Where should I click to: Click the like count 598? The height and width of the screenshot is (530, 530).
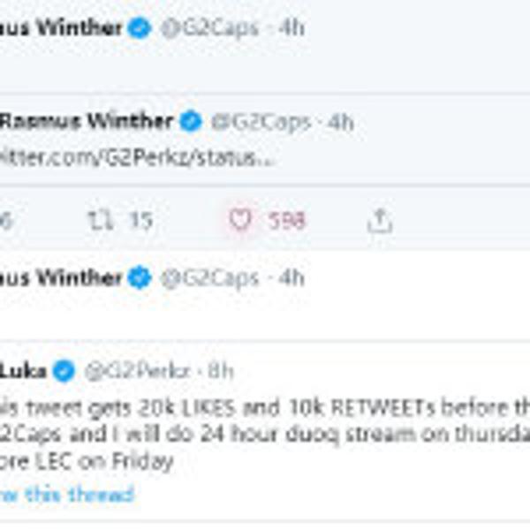[287, 220]
